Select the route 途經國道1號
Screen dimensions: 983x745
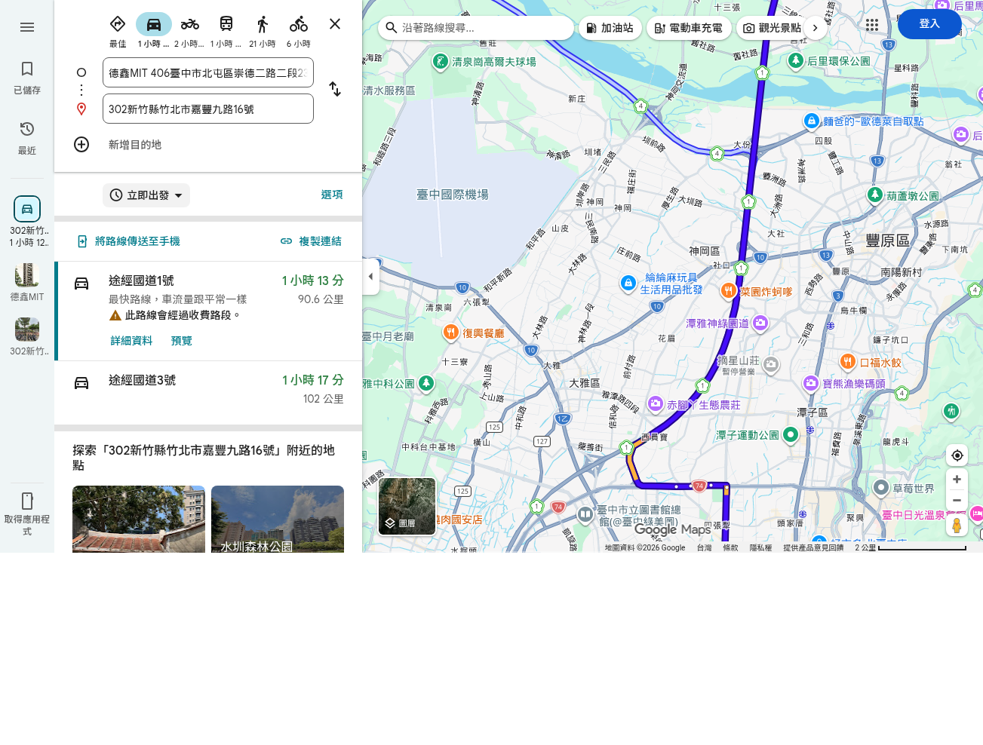coord(208,311)
